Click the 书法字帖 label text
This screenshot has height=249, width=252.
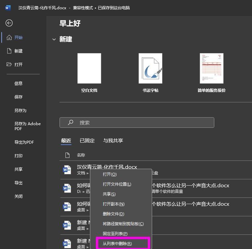(150, 90)
